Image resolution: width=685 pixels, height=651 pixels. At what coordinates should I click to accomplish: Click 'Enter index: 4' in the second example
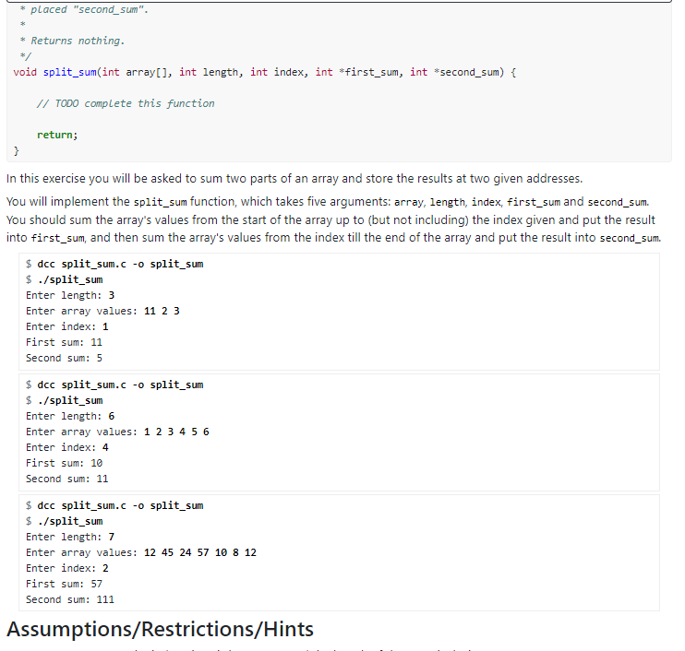click(66, 447)
